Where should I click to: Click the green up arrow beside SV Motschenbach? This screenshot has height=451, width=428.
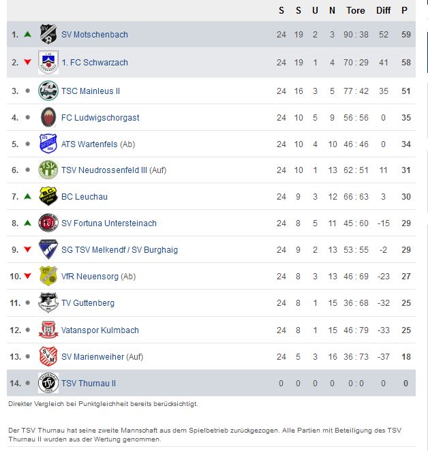point(27,34)
